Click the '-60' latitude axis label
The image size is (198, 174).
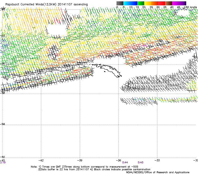click(x=2, y=157)
